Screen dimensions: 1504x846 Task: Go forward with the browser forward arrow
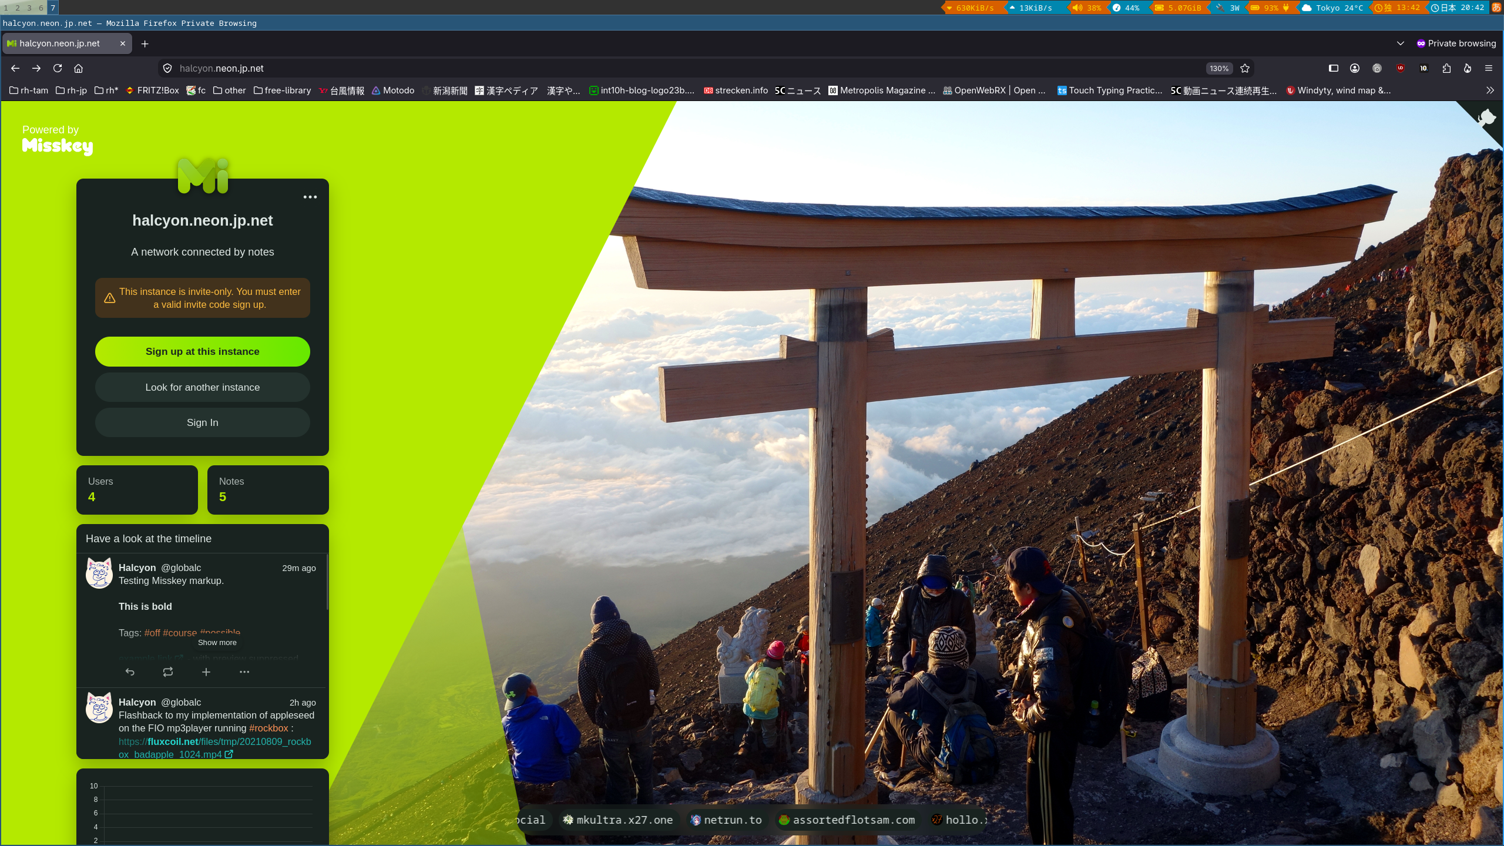(36, 68)
